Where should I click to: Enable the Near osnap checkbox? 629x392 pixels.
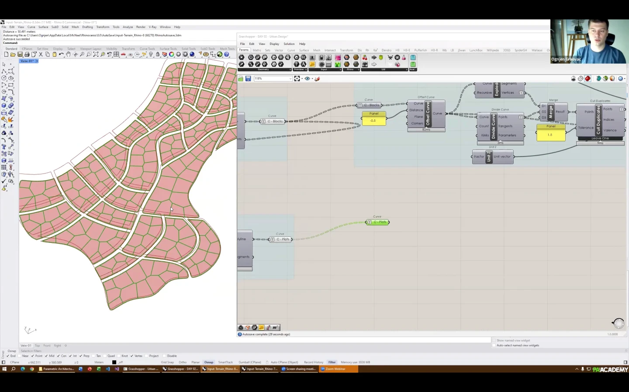point(20,356)
